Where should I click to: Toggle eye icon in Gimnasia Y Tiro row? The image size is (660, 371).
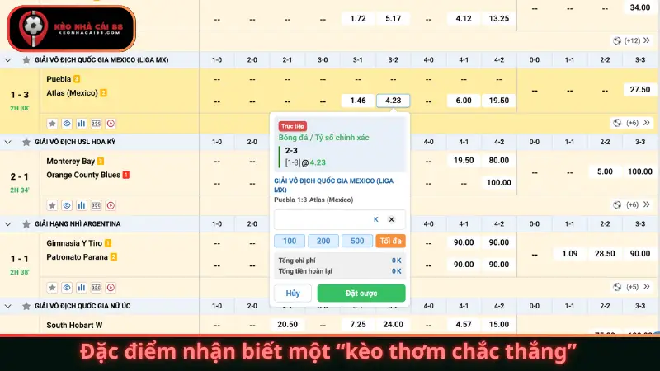67,288
